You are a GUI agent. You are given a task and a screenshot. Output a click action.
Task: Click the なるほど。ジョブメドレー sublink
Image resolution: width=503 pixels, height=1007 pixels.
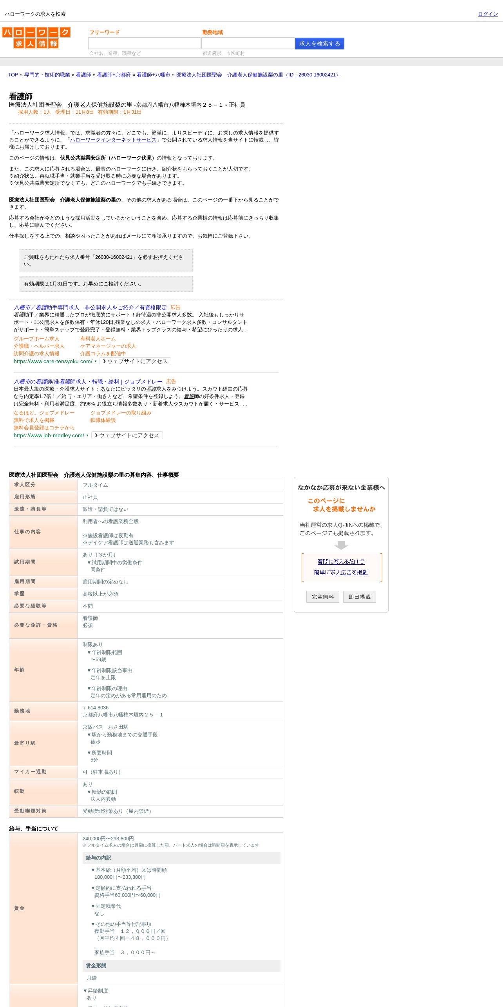(x=44, y=413)
